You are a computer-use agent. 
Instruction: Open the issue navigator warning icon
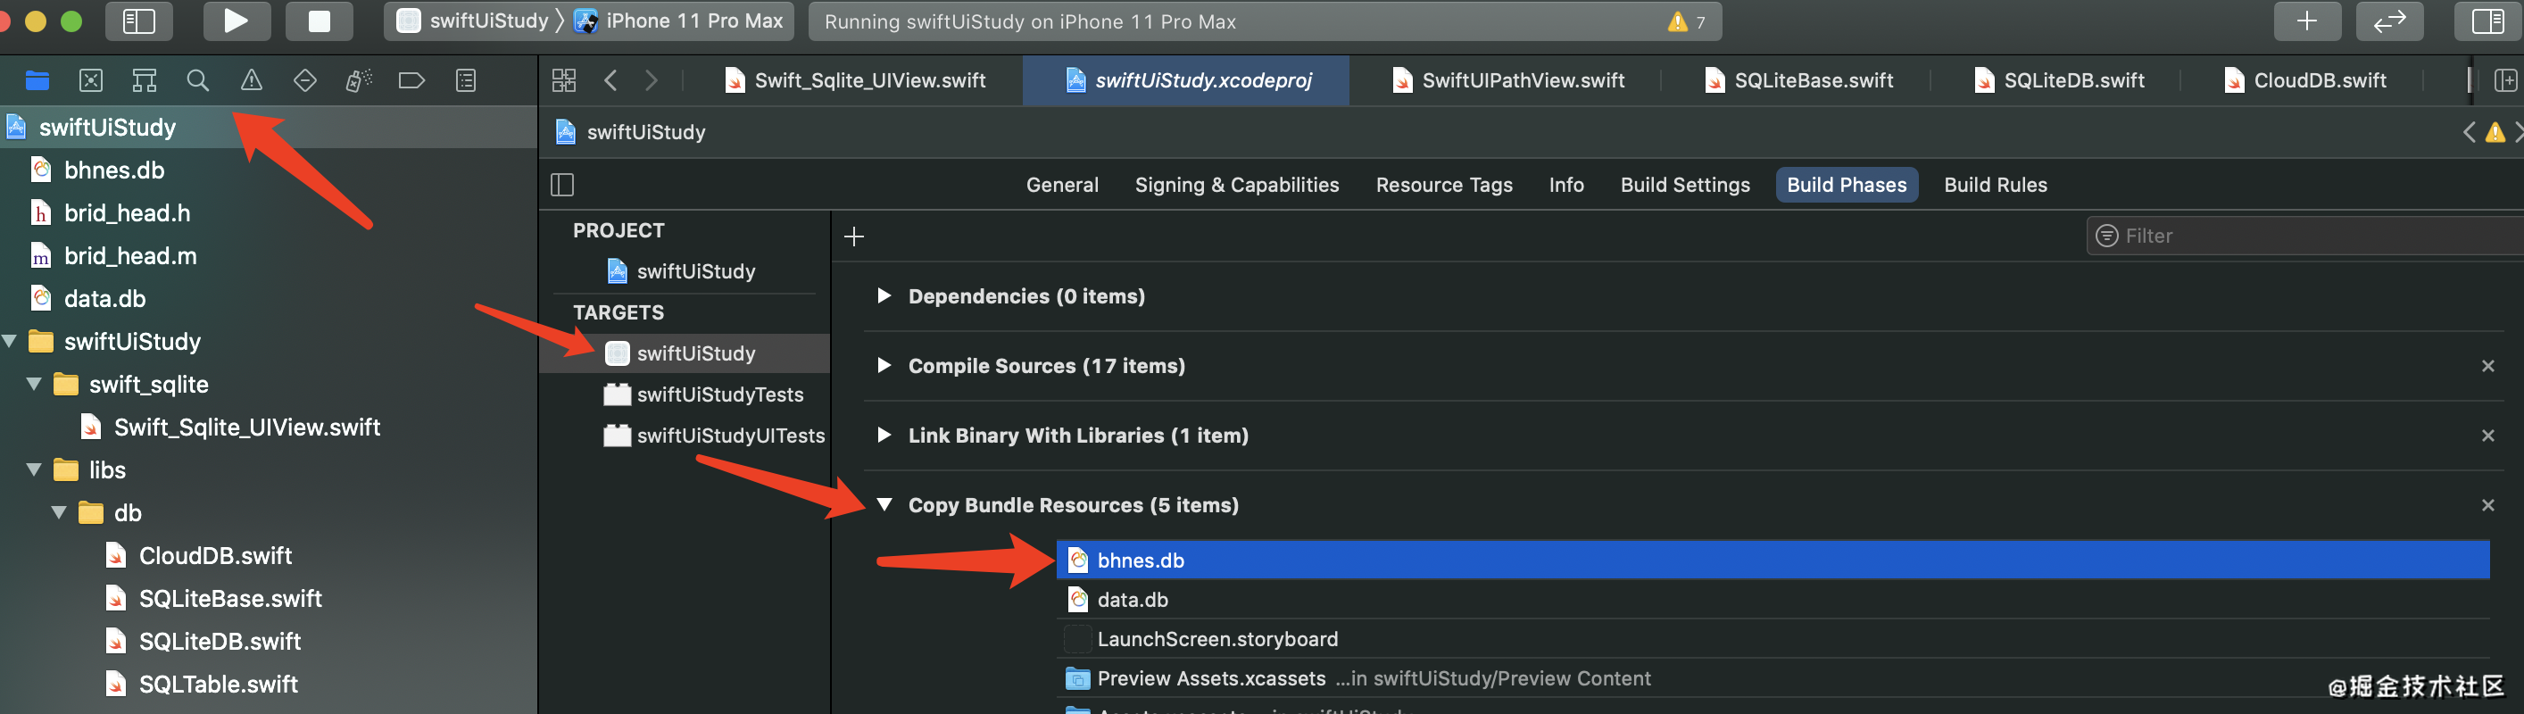[252, 80]
